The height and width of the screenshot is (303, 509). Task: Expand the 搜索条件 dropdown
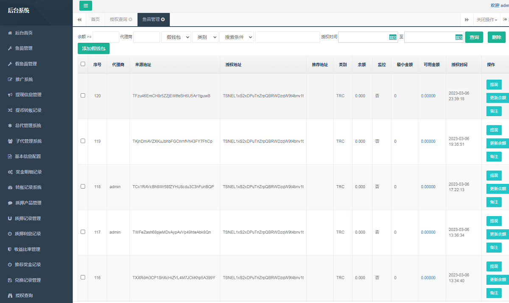point(236,37)
